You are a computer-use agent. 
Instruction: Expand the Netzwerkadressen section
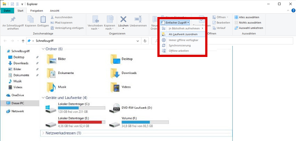pos(43,133)
